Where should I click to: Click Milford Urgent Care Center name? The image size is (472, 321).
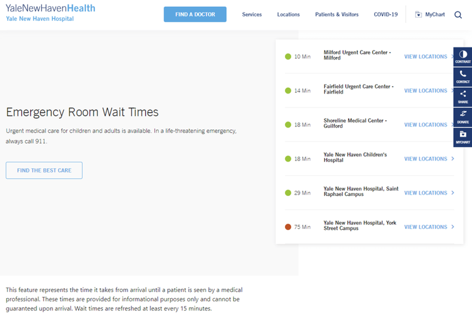(357, 55)
